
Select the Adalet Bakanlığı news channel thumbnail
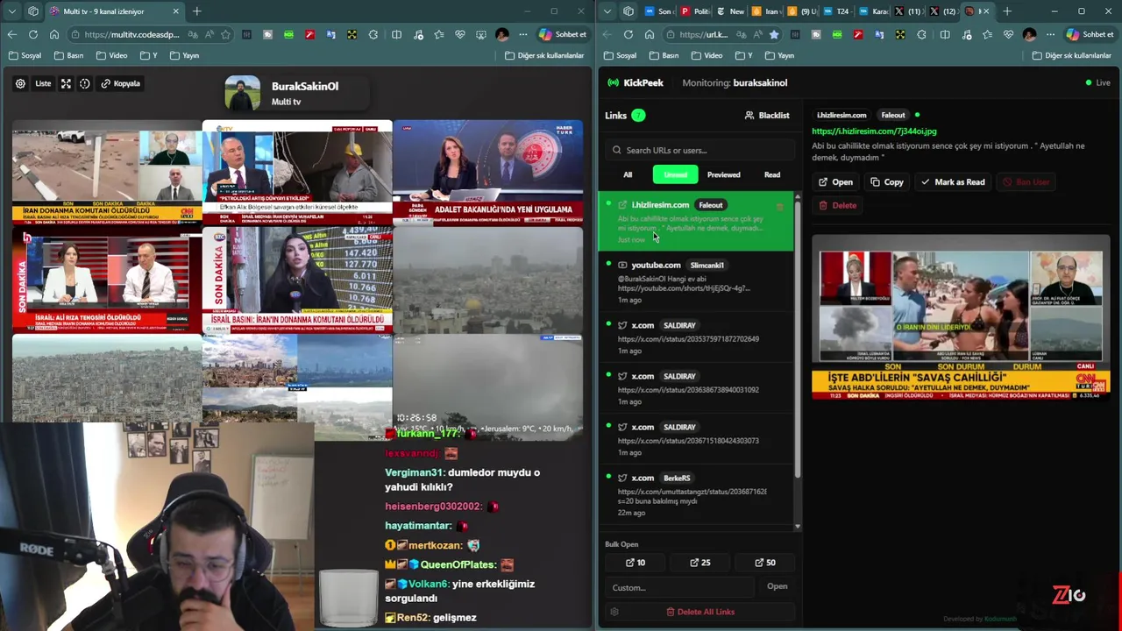[487, 173]
